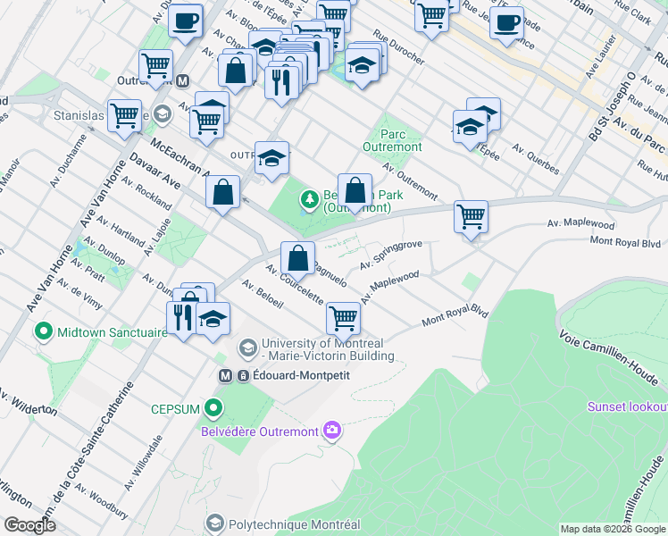This screenshot has width=668, height=536.
Task: Select the graduation cap marker beside the fork-knife marker
Action: coord(213,322)
